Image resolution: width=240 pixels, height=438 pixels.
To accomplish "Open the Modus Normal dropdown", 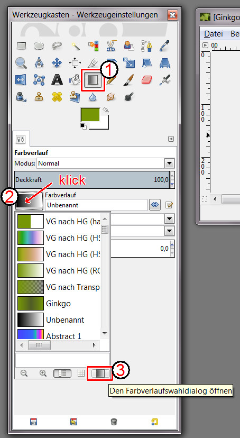I will coord(106,163).
